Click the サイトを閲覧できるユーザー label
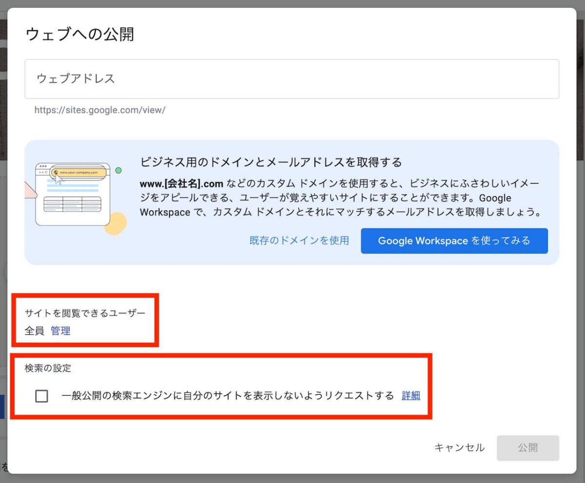 pyautogui.click(x=85, y=313)
